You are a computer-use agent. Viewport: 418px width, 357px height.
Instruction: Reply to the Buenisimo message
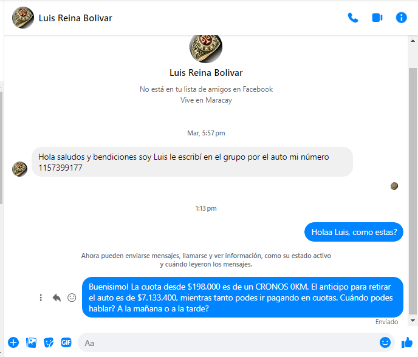[x=57, y=297]
